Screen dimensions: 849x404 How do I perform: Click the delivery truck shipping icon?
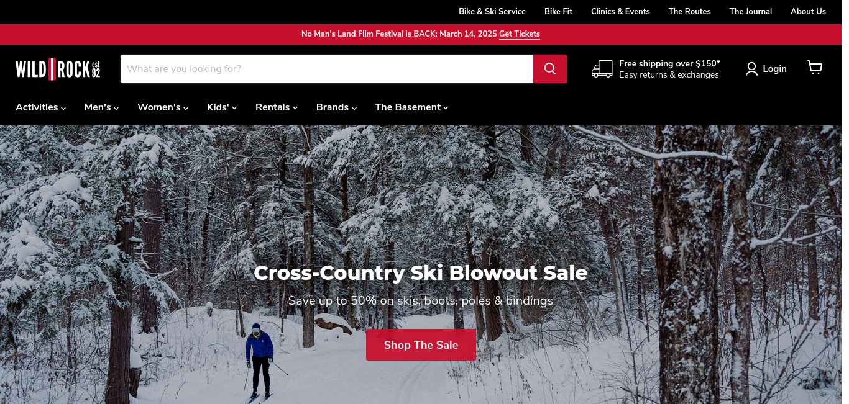[x=602, y=69]
